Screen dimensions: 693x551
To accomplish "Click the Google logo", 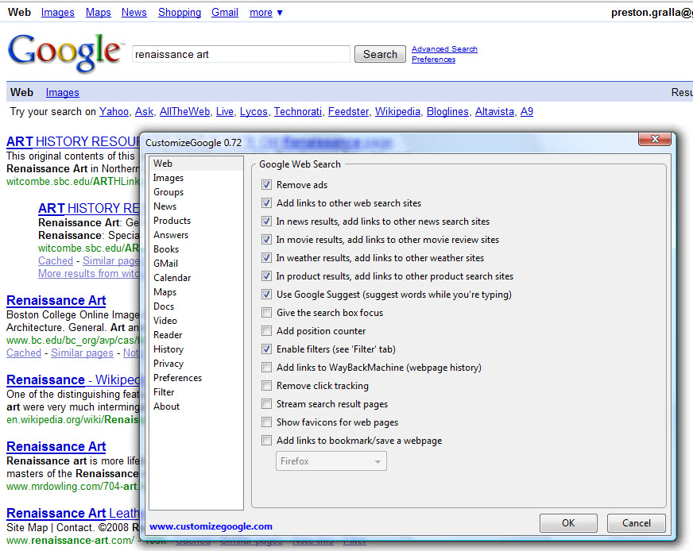I will point(64,52).
